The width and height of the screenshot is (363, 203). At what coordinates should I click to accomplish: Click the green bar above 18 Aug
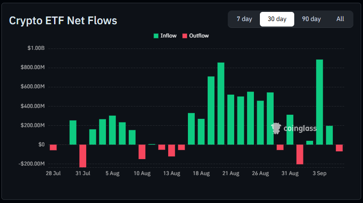click(201, 132)
